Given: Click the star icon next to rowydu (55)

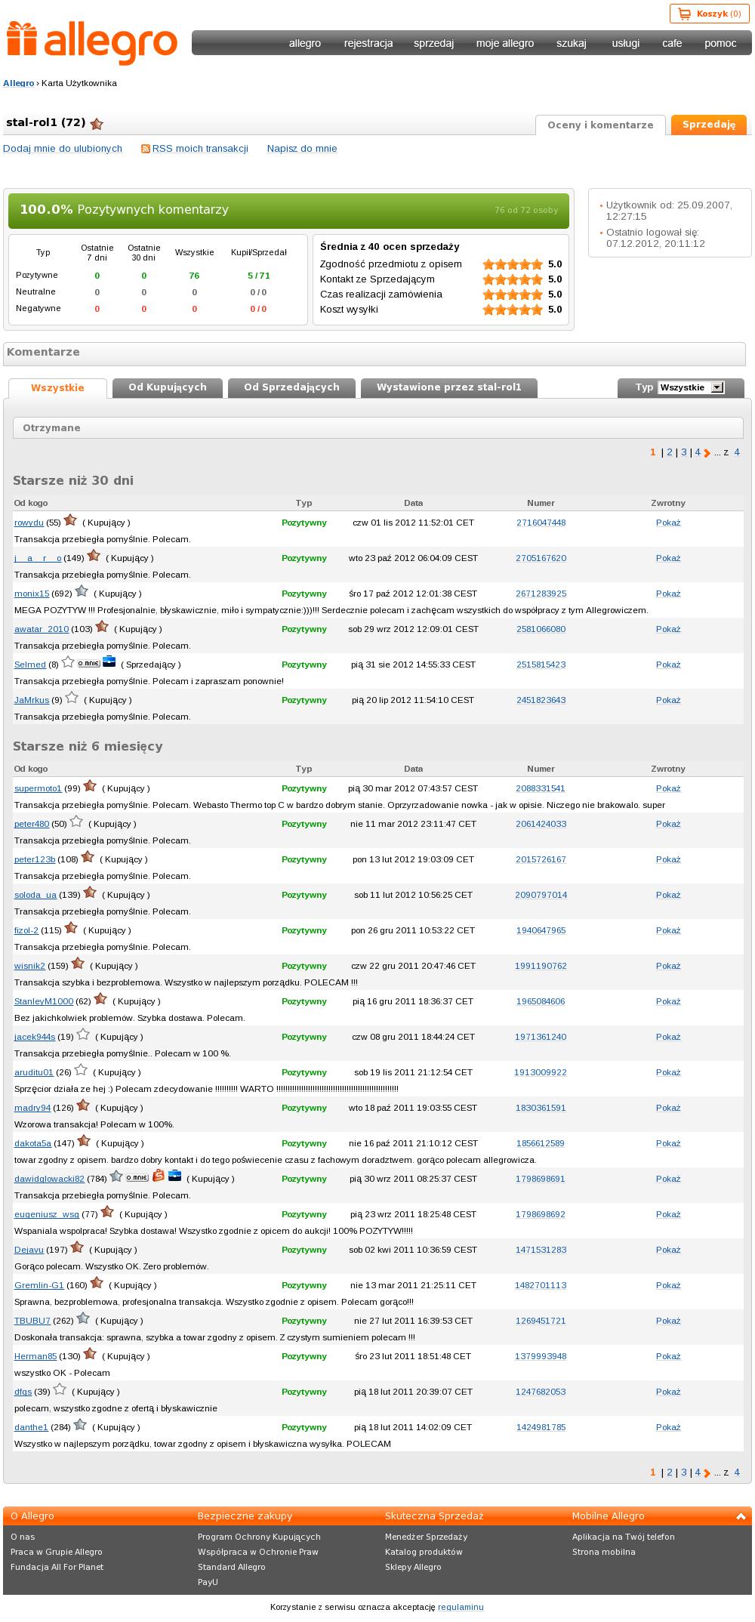Looking at the screenshot, I should (x=70, y=520).
